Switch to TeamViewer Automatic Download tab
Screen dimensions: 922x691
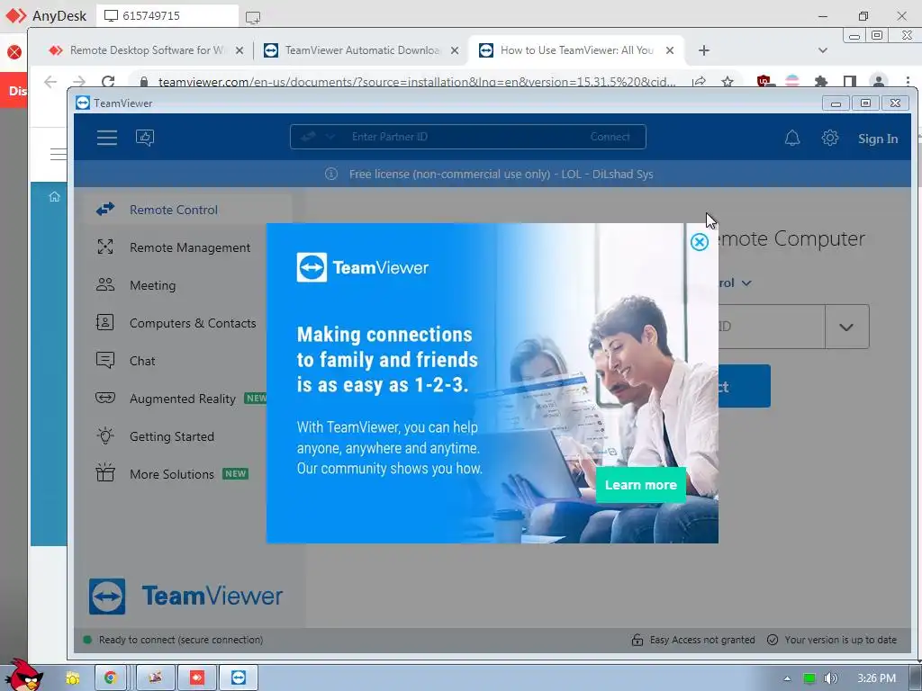click(x=362, y=50)
